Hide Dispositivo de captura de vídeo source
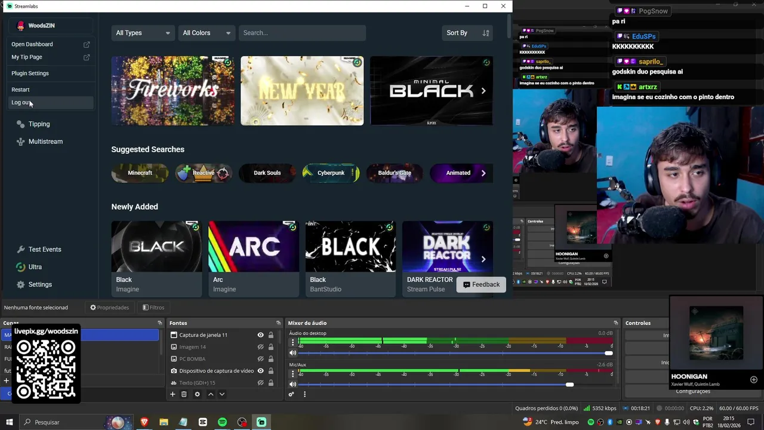The image size is (764, 430). [260, 371]
